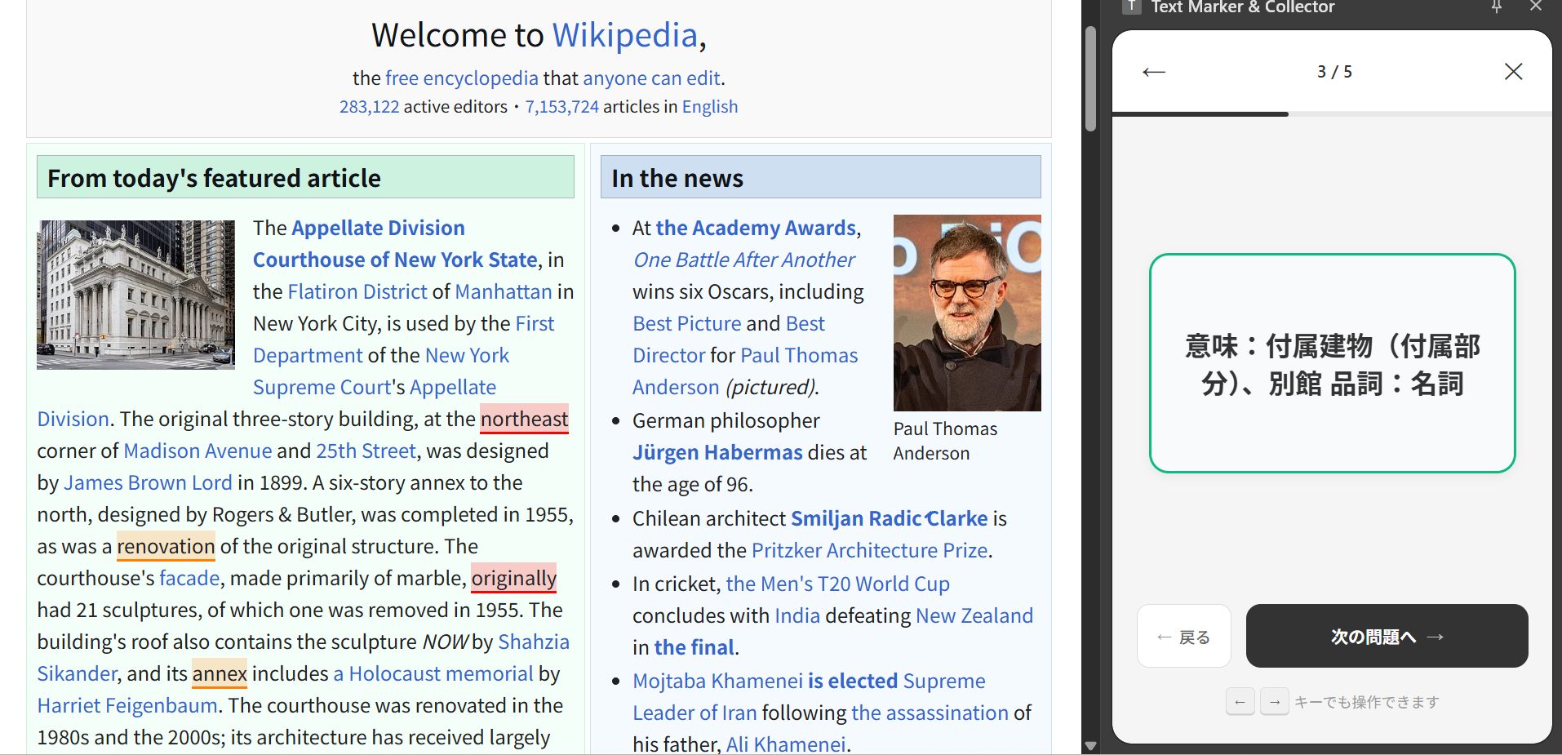Click the Text Marker extension logo icon

point(1131,7)
